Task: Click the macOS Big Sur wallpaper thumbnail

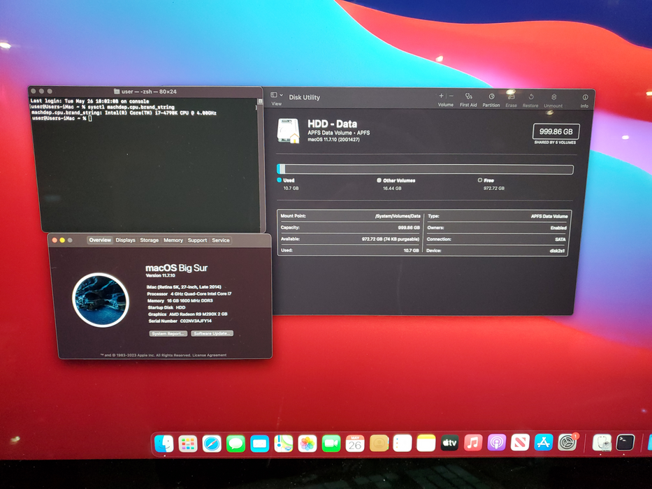Action: pos(100,300)
